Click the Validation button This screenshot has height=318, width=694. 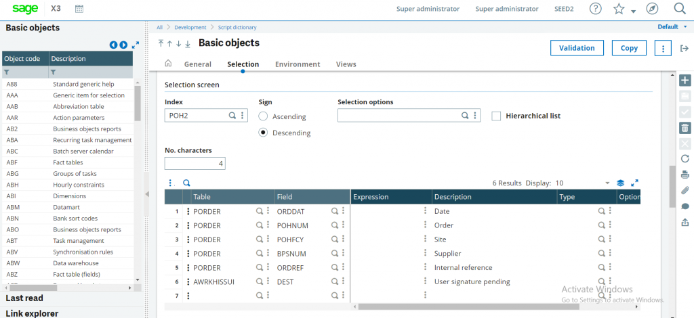577,48
